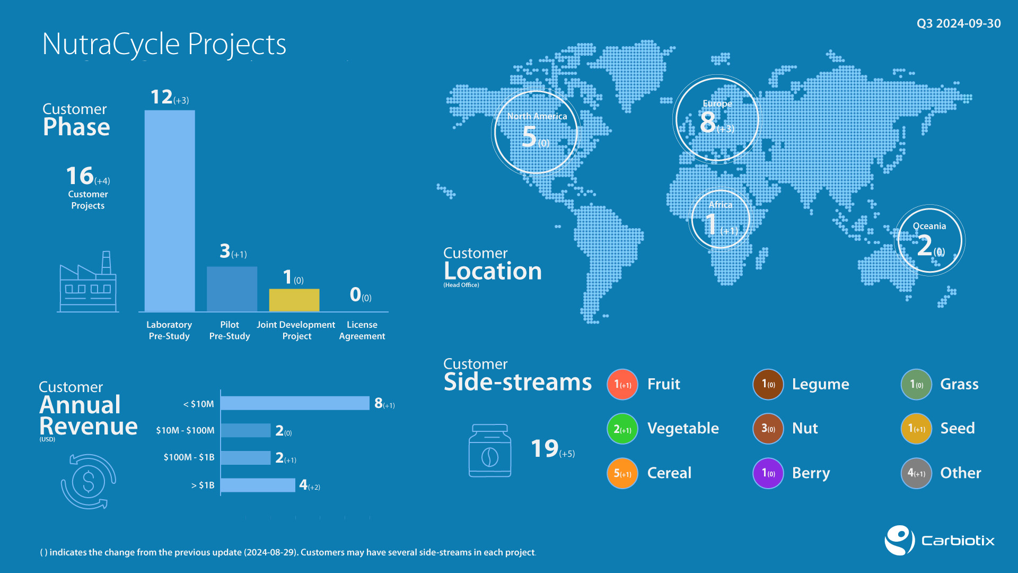Click the Grass label text
The height and width of the screenshot is (573, 1018).
[959, 384]
